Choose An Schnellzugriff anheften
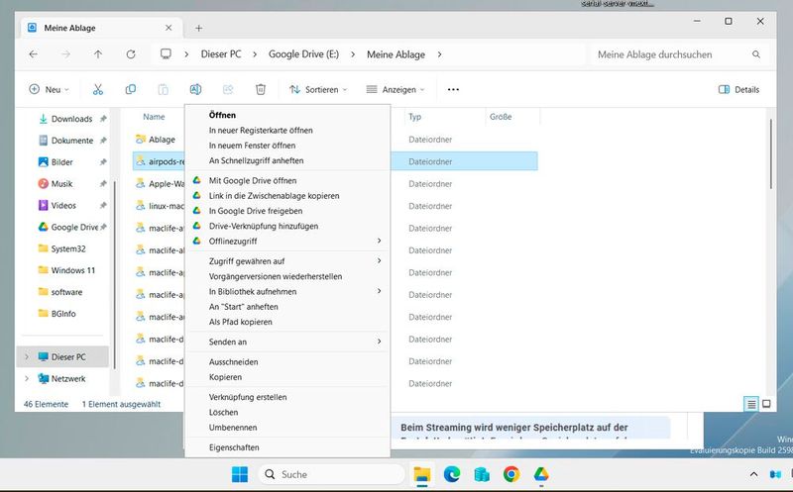The height and width of the screenshot is (492, 793). click(287, 160)
